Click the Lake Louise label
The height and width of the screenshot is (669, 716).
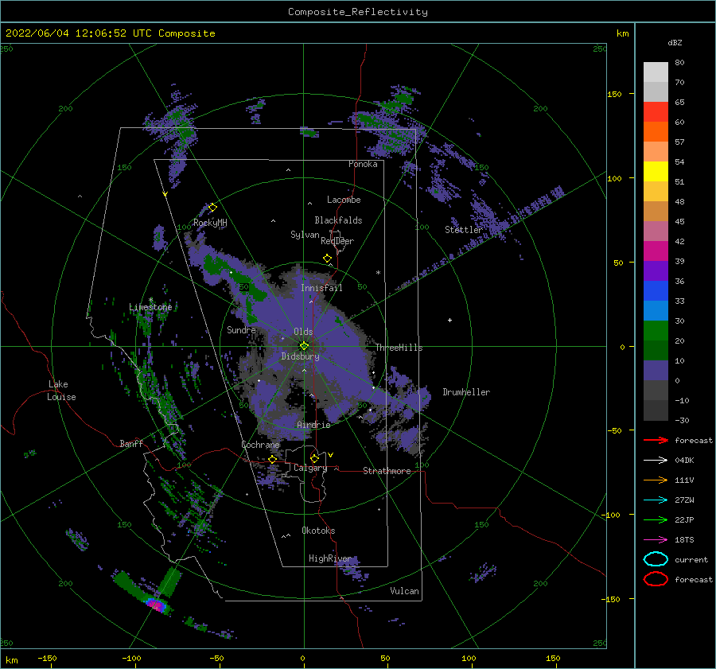[x=61, y=391]
